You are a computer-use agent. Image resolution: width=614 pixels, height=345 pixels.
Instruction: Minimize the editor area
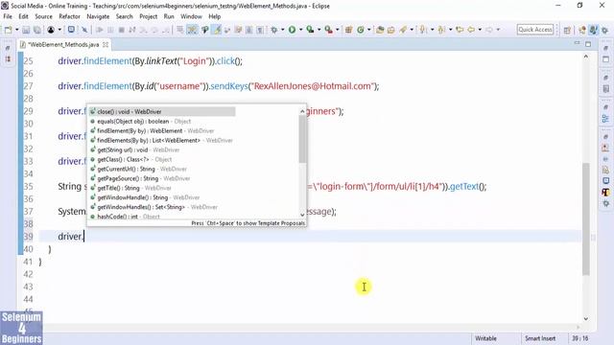577,43
